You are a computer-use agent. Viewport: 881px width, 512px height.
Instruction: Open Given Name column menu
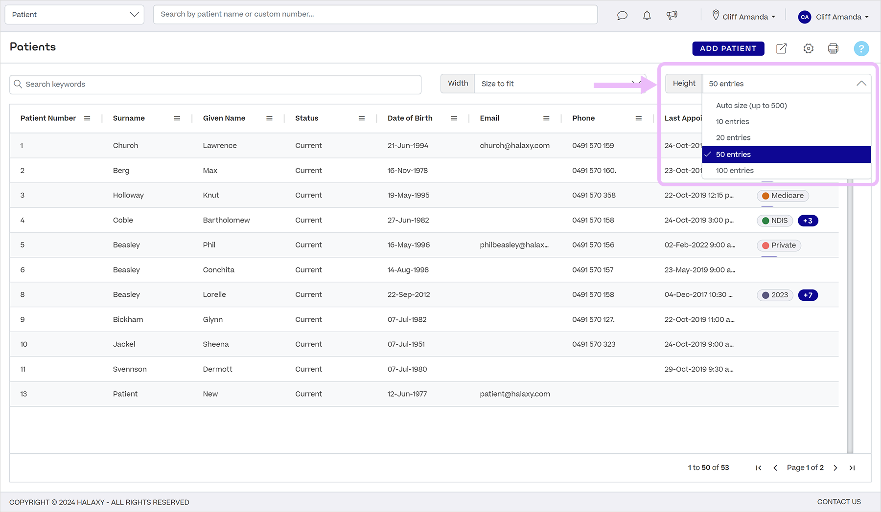[x=269, y=118]
